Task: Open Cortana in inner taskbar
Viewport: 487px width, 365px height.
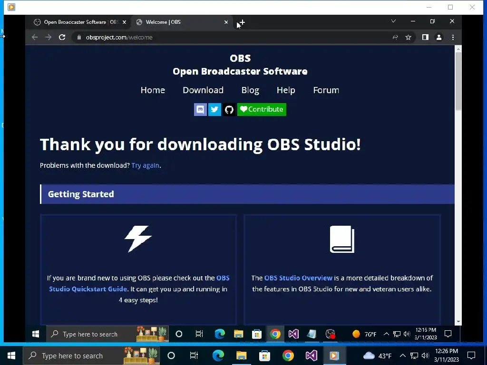Action: coord(179,334)
